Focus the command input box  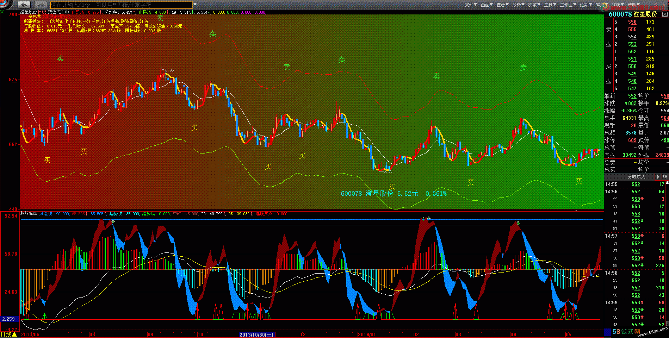tap(121, 5)
